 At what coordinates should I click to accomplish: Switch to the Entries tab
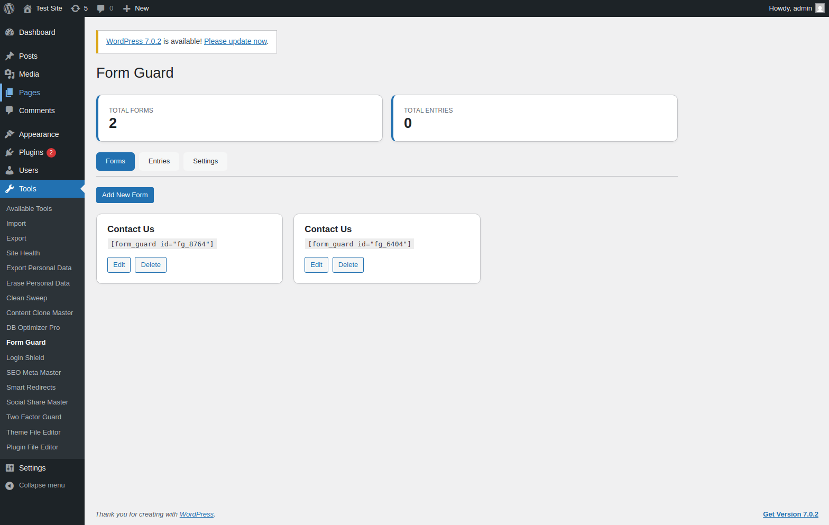[x=159, y=161]
